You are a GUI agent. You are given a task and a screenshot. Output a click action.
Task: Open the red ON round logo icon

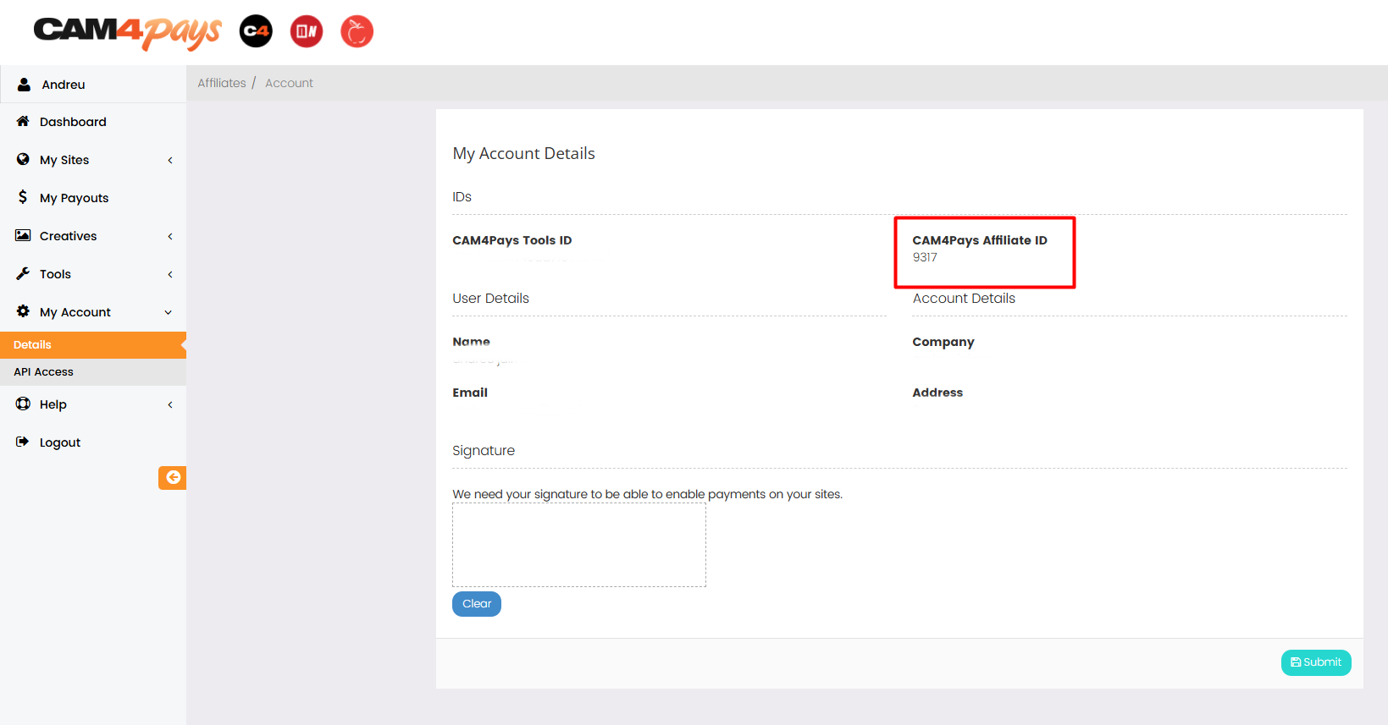(307, 31)
